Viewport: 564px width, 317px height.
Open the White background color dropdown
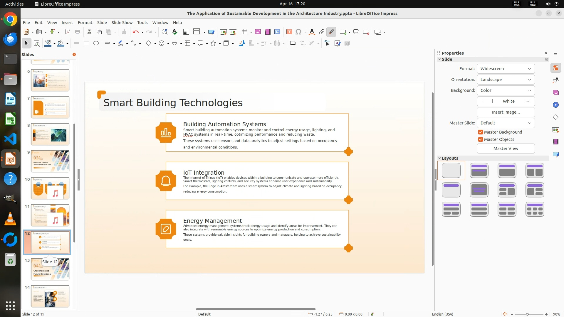pyautogui.click(x=506, y=101)
